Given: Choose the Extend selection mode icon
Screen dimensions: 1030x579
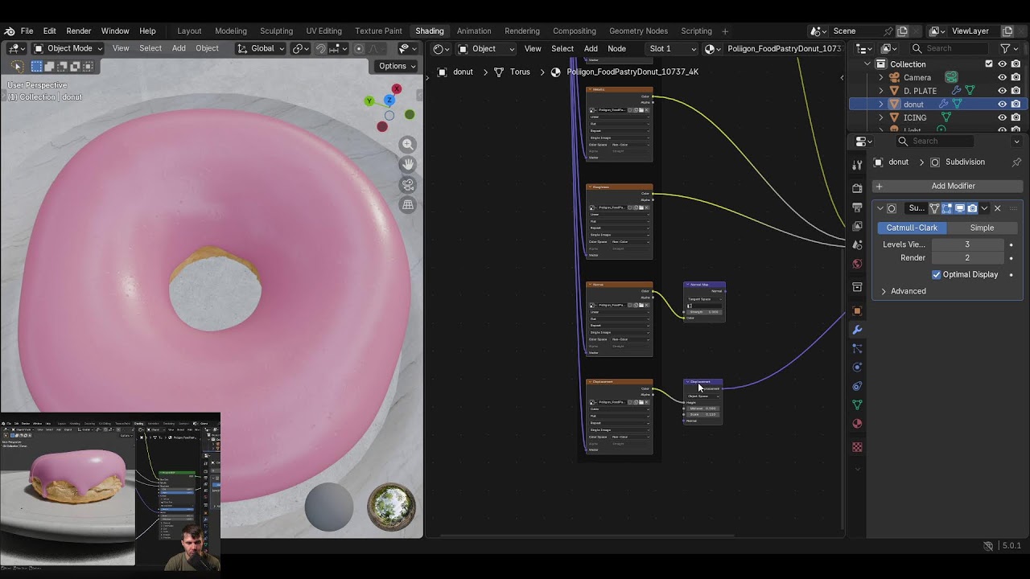Looking at the screenshot, I should pyautogui.click(x=49, y=66).
